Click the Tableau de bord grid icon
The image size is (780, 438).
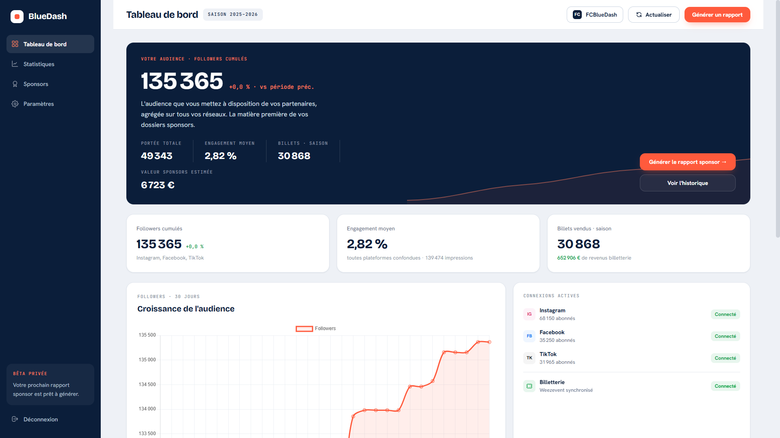[15, 44]
